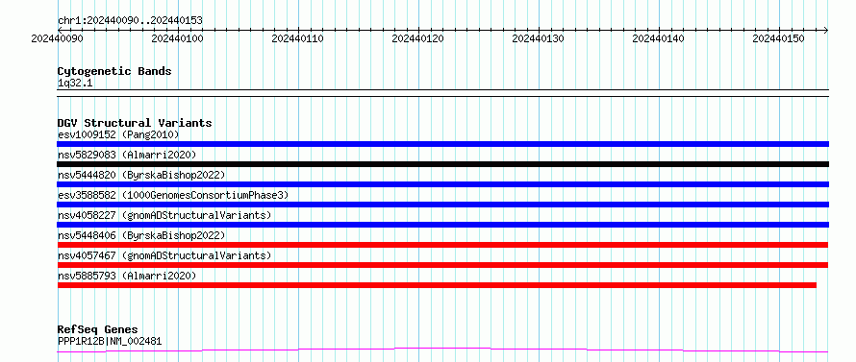Click the red bar for nsv5448406
Image resolution: width=856 pixels, height=362 pixels.
click(x=442, y=245)
